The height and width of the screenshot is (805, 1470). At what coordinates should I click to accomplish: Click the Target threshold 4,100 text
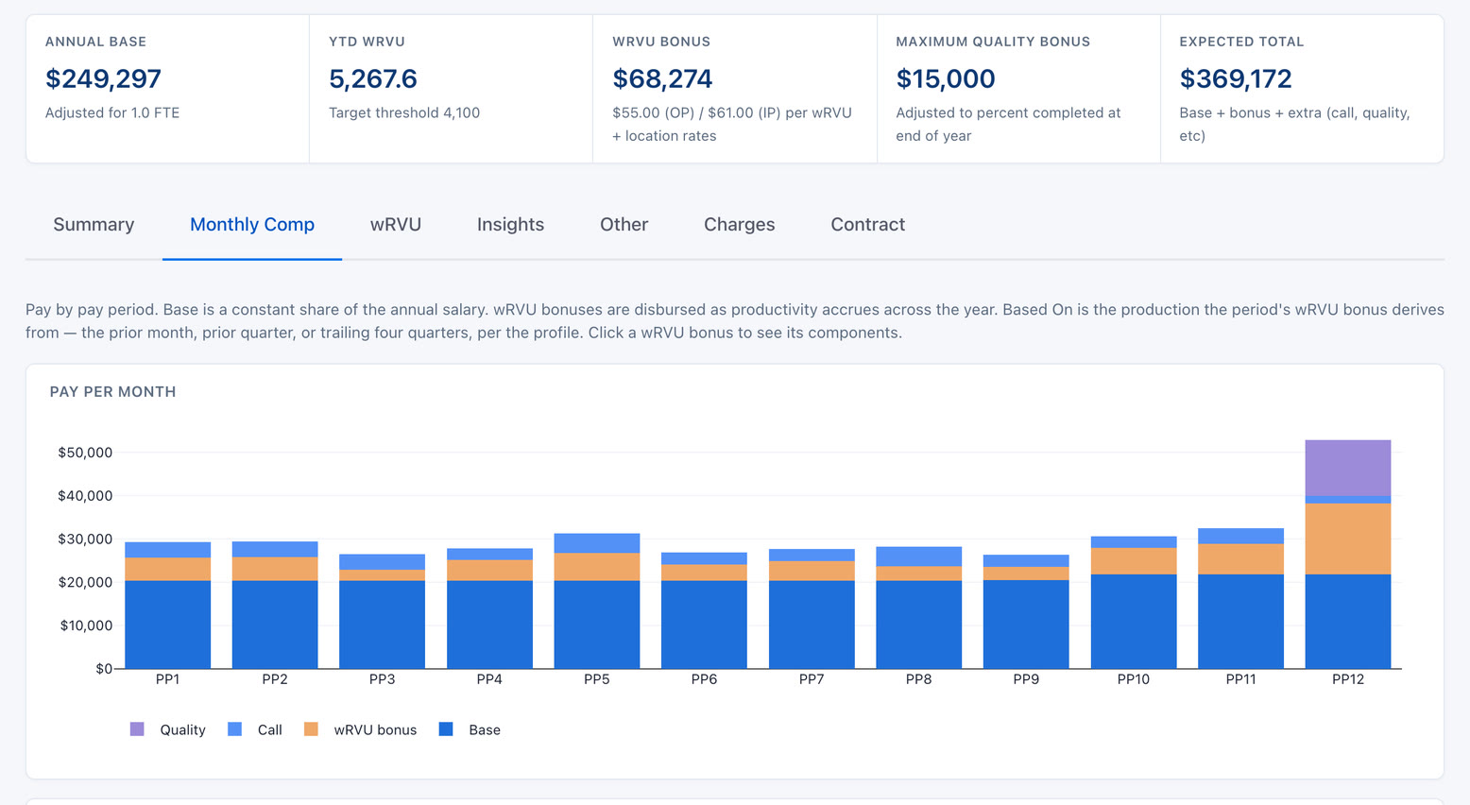(404, 112)
